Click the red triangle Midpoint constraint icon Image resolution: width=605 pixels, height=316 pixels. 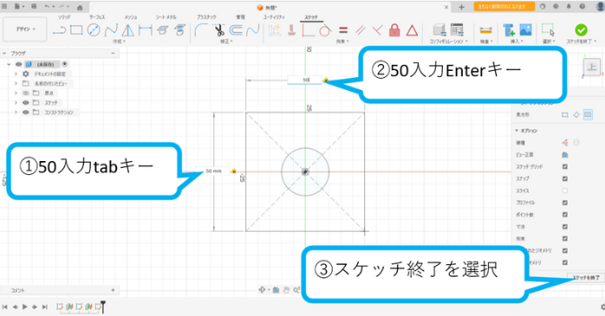pyautogui.click(x=412, y=30)
